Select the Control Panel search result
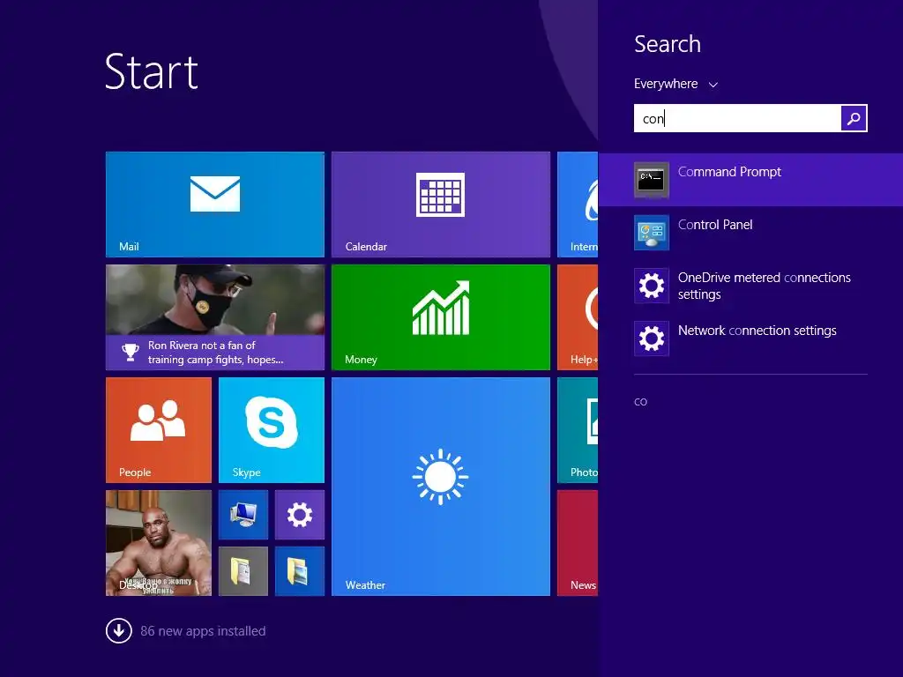 [750, 233]
